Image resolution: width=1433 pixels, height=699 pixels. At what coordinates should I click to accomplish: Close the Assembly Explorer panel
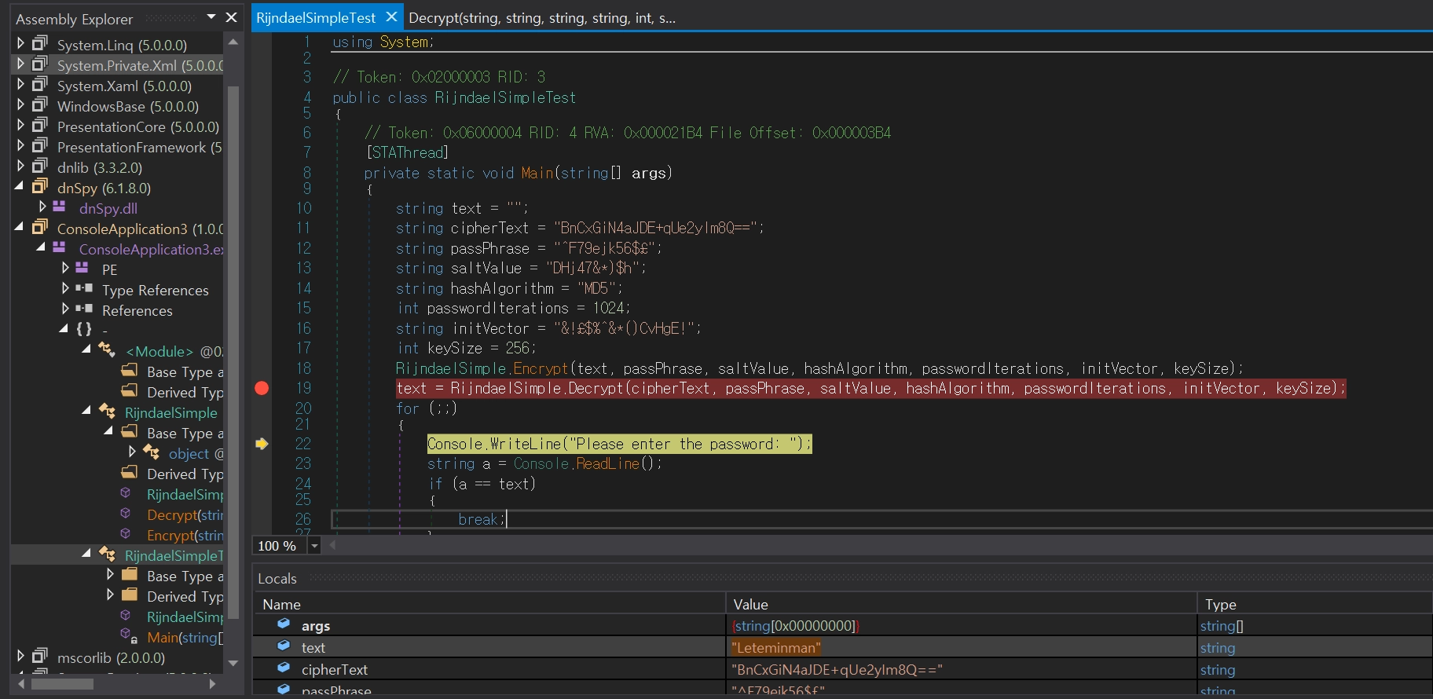pyautogui.click(x=231, y=17)
